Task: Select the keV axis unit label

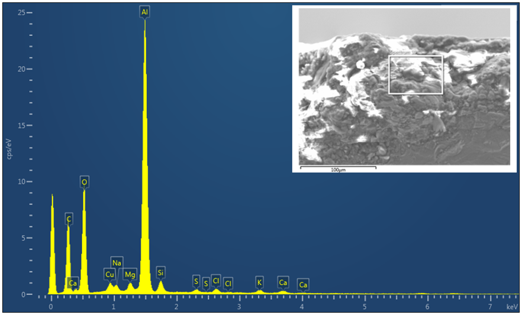Action: 513,307
